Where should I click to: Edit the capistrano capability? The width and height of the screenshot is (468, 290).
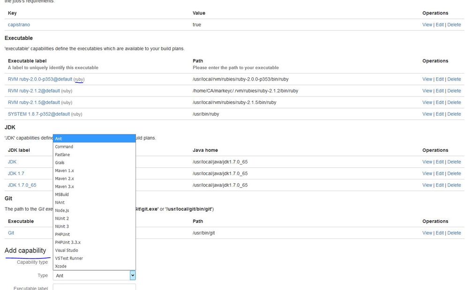[440, 25]
